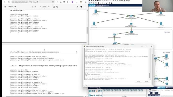Click Copy in the CLI window

pos(139,82)
